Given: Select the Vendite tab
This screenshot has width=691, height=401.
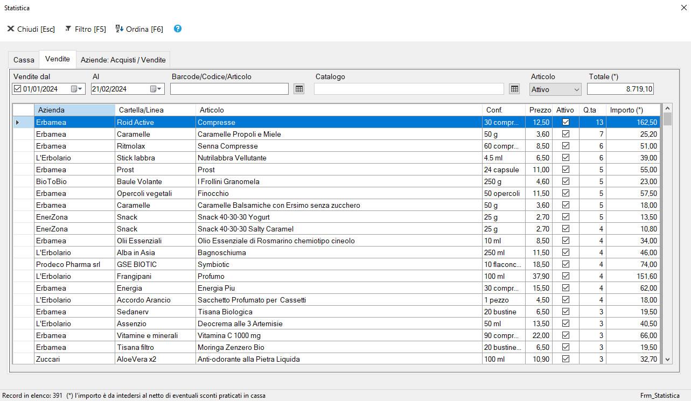Looking at the screenshot, I should click(x=58, y=59).
